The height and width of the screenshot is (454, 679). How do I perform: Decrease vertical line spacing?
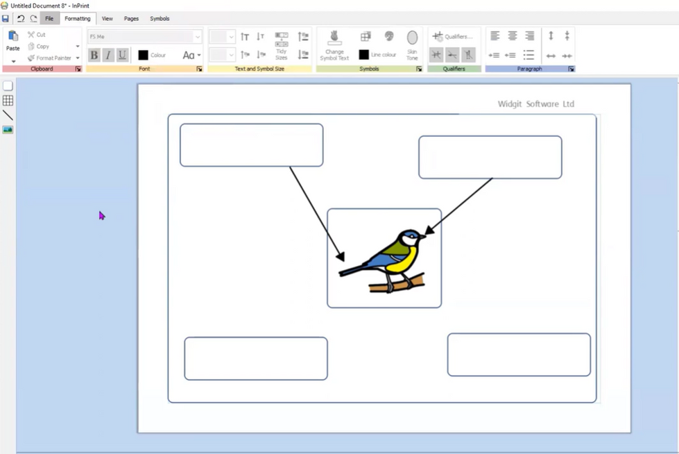(567, 36)
